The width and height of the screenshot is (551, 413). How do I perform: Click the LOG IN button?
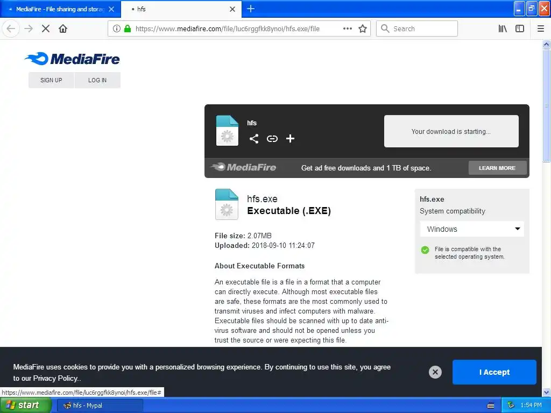[97, 80]
